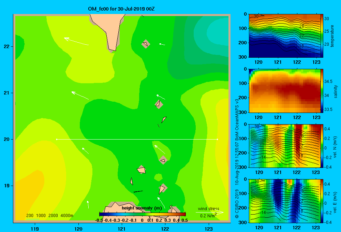This screenshot has height=232, width=341.
Task: Click the "33.5" salinity color bar value
Action: coord(328,110)
